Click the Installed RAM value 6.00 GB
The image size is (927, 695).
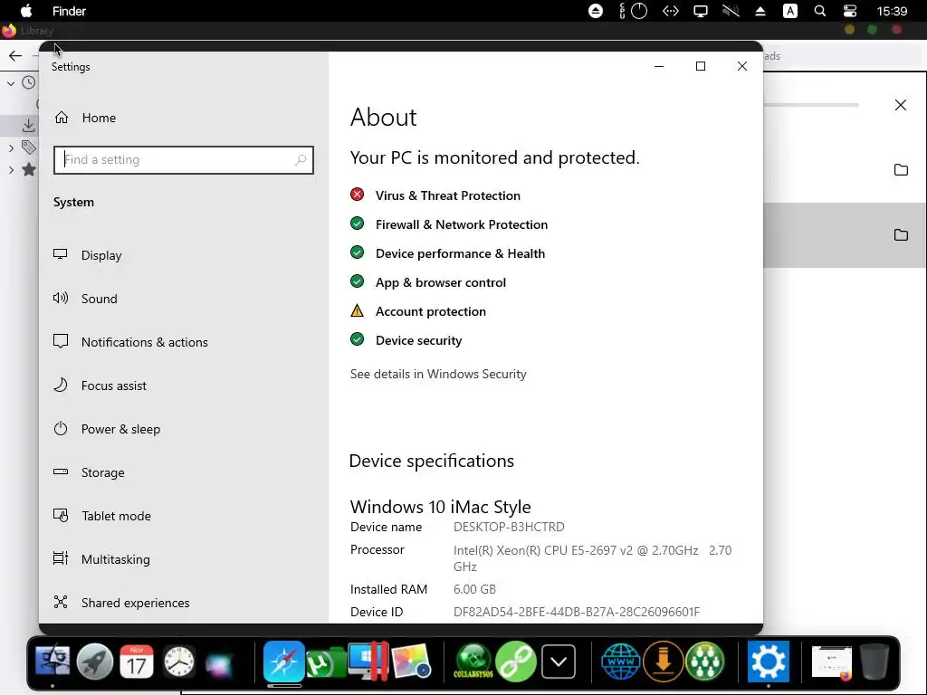point(474,589)
